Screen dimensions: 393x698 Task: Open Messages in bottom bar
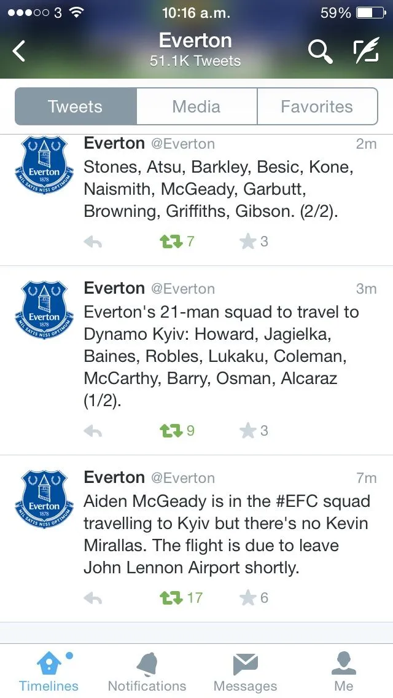[245, 672]
